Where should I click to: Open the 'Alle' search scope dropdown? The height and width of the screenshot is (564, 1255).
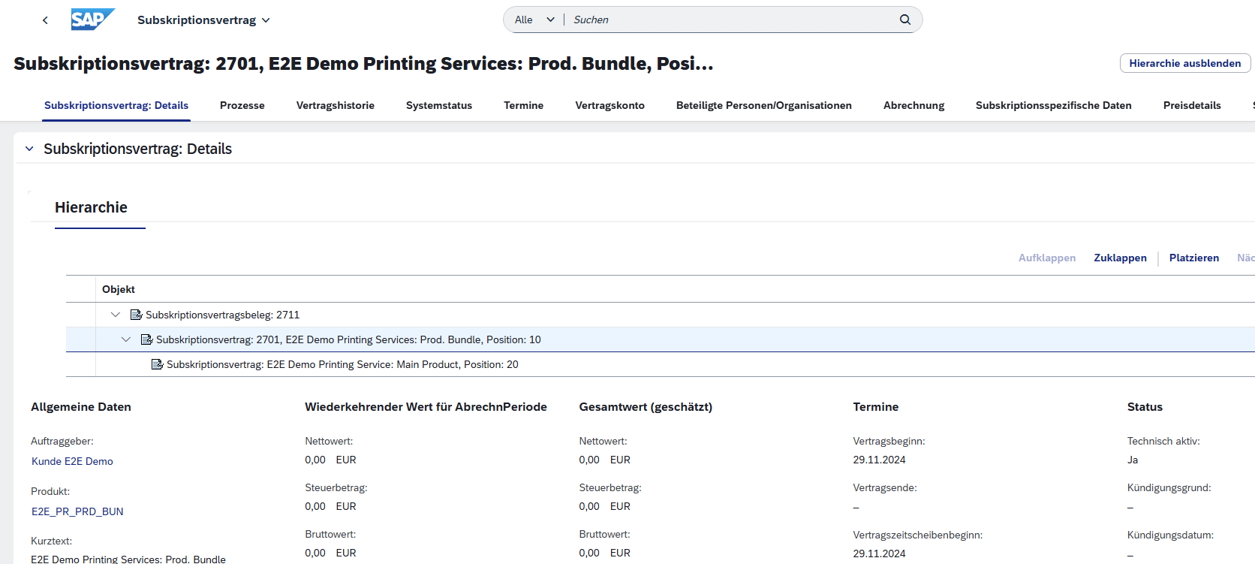click(534, 20)
